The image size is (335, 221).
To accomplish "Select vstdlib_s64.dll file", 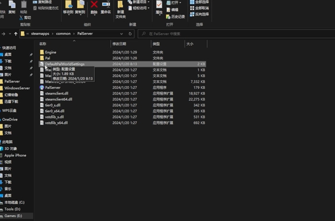I will 122,123.
